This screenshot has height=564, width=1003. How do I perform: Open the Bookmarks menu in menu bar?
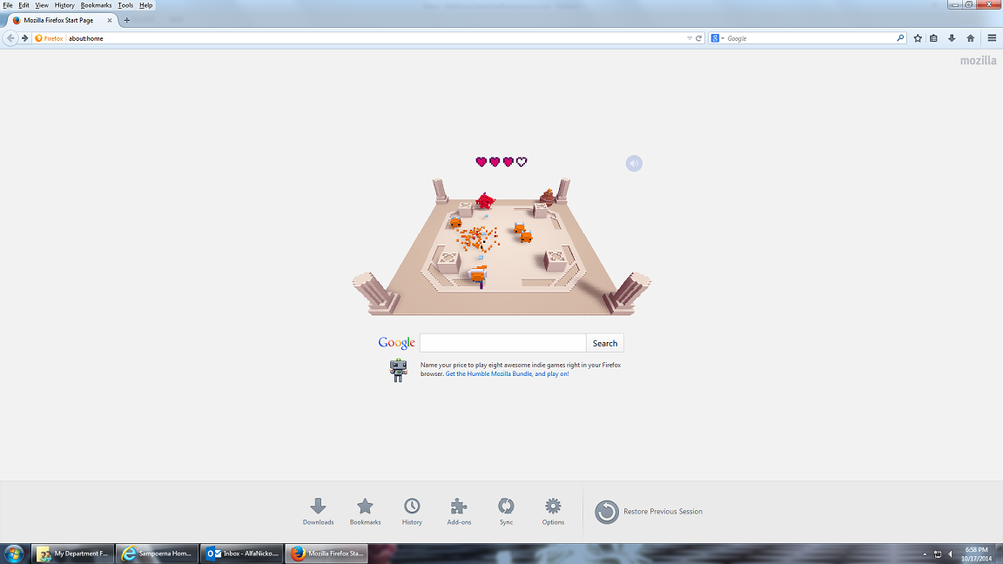96,5
